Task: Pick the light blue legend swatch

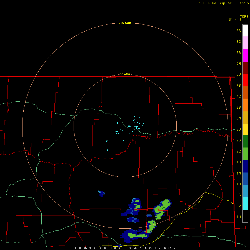Action: 245,191
